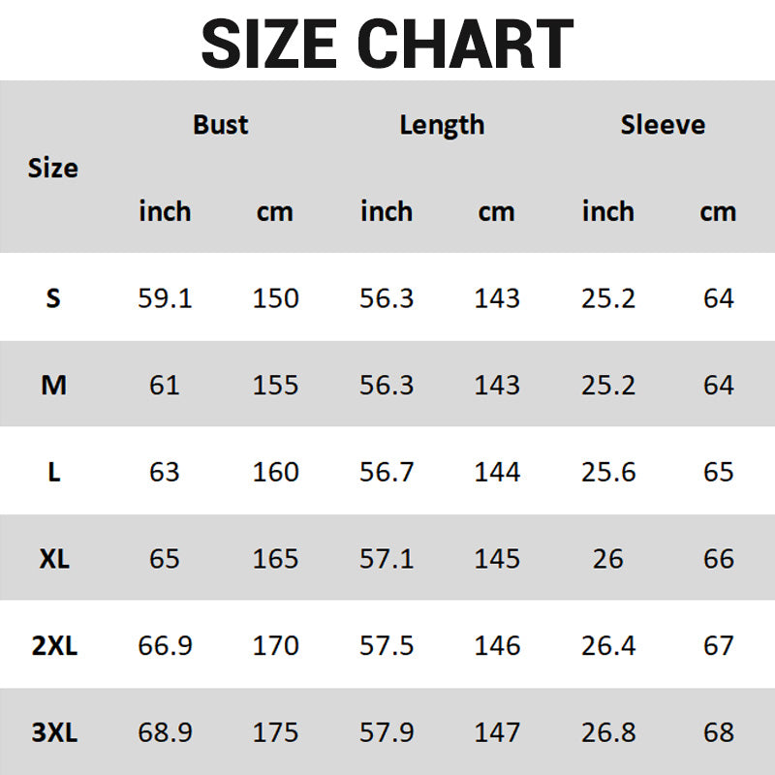Click the L size row label
775x775 pixels.
point(53,473)
